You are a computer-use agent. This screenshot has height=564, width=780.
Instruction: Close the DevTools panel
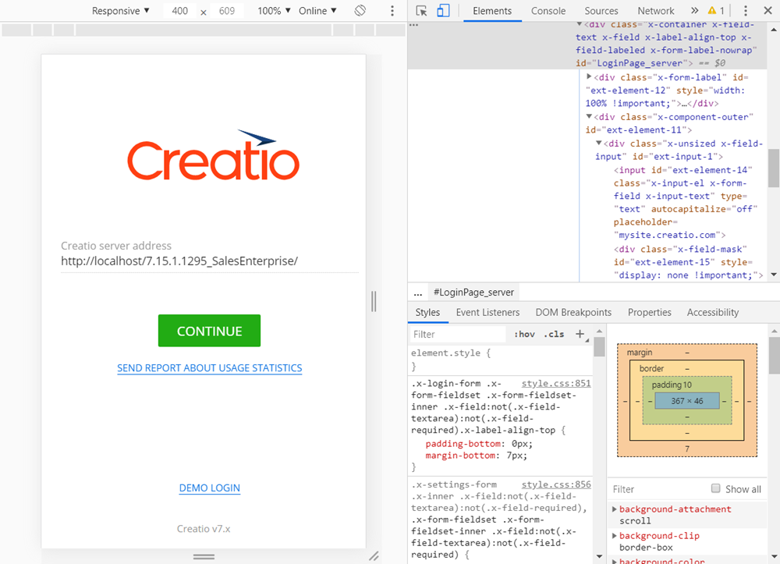(768, 10)
